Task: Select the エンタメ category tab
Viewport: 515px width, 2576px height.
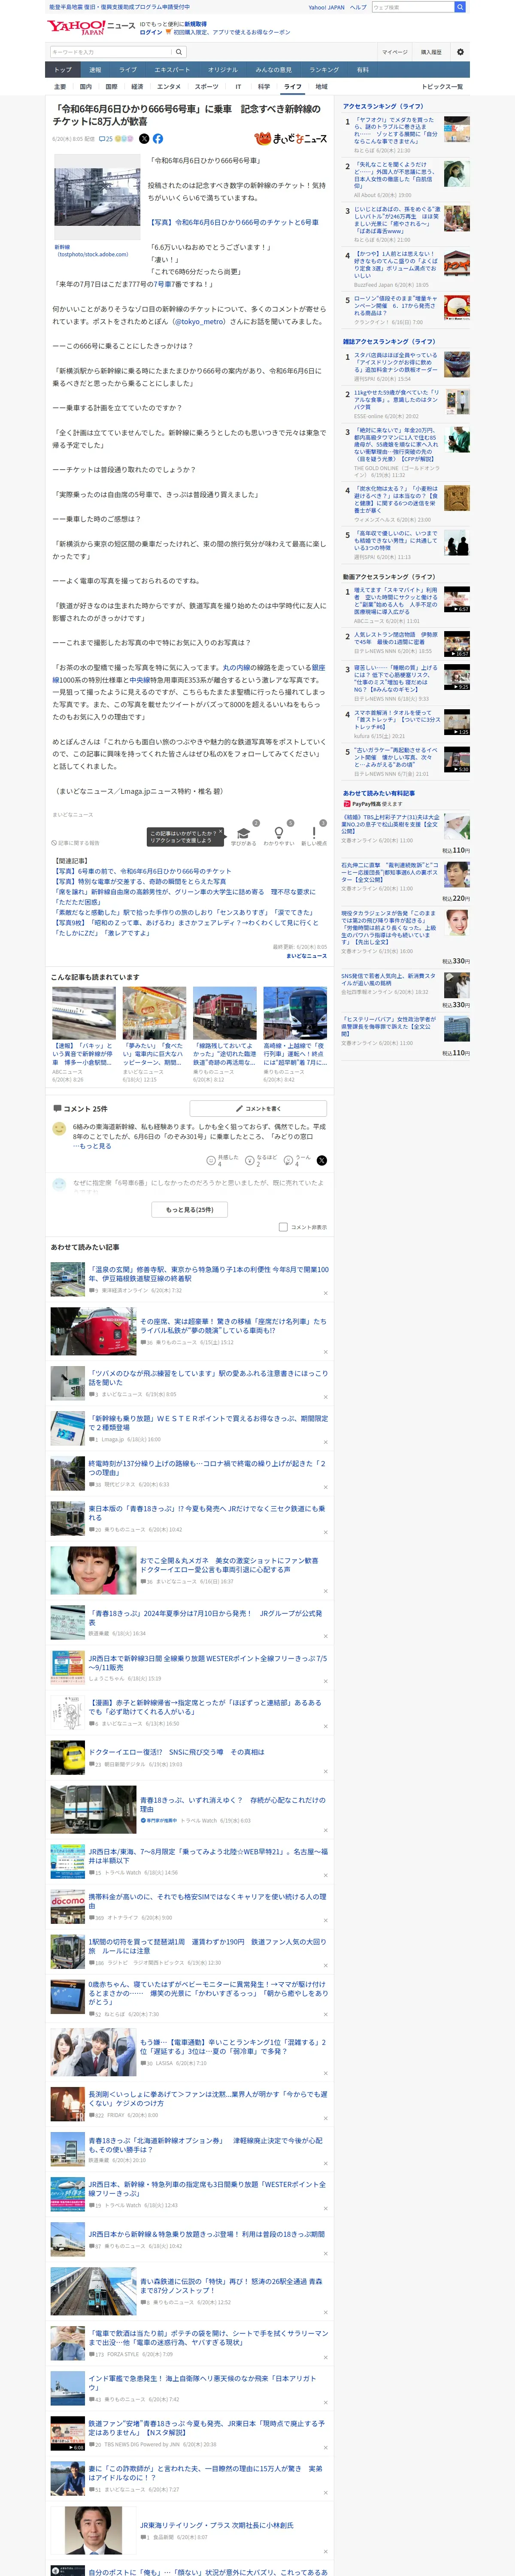Action: 169,87
